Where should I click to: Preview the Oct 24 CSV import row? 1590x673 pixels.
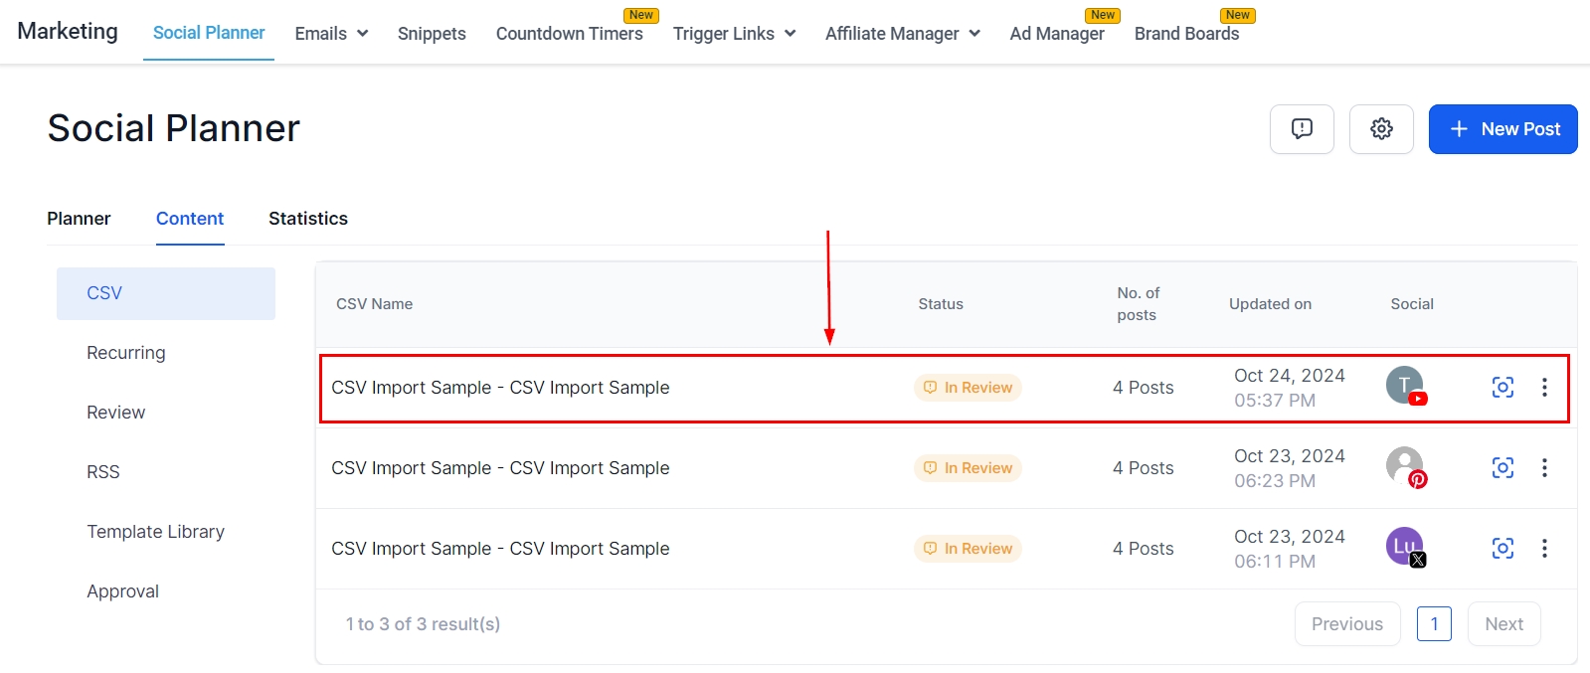pyautogui.click(x=1502, y=388)
